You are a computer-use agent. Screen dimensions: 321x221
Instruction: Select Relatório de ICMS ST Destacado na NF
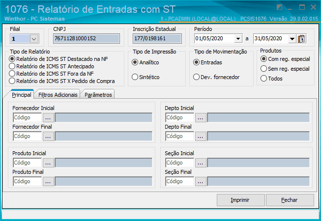coord(58,59)
